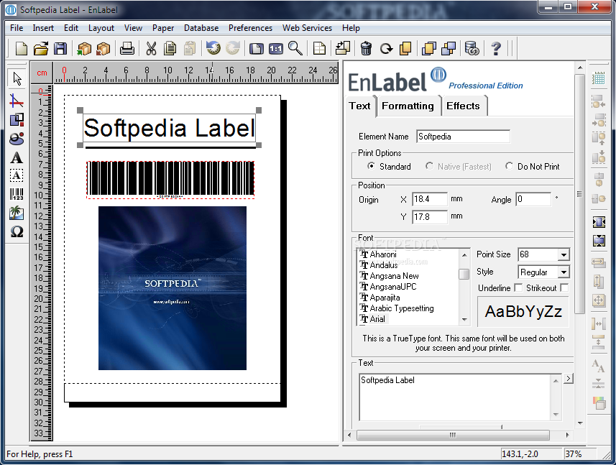Click the 1:1 actual size icon
The height and width of the screenshot is (465, 616).
(276, 49)
